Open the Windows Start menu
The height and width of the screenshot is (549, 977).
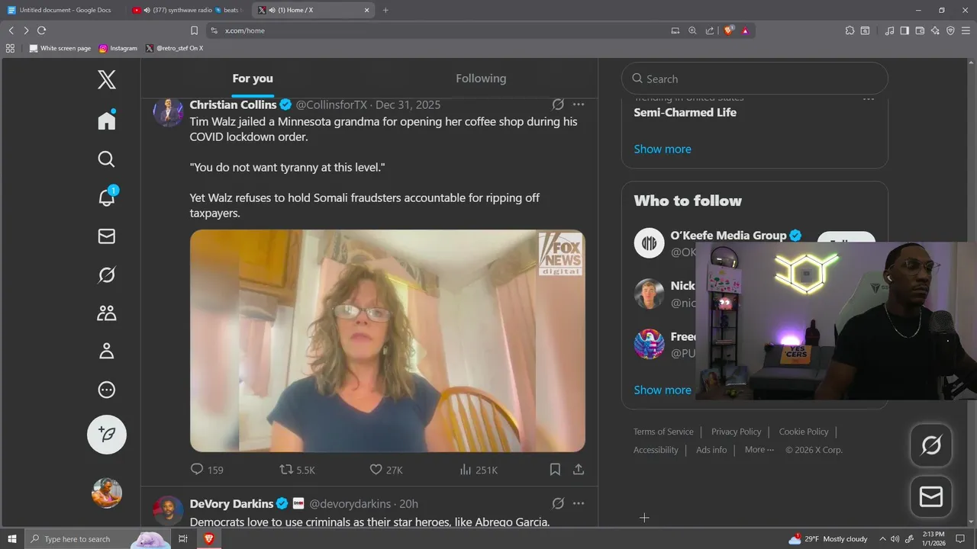[12, 538]
